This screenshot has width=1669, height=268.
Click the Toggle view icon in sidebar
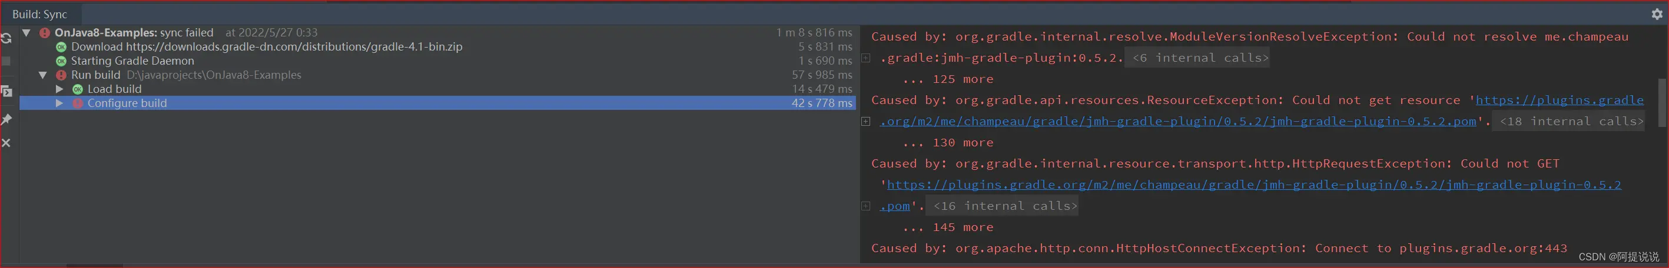tap(6, 91)
